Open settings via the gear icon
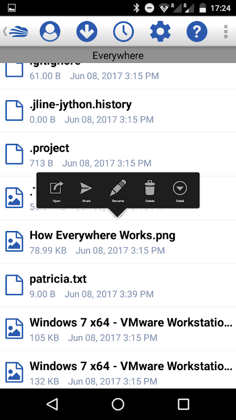Image resolution: width=236 pixels, height=420 pixels. click(x=160, y=31)
